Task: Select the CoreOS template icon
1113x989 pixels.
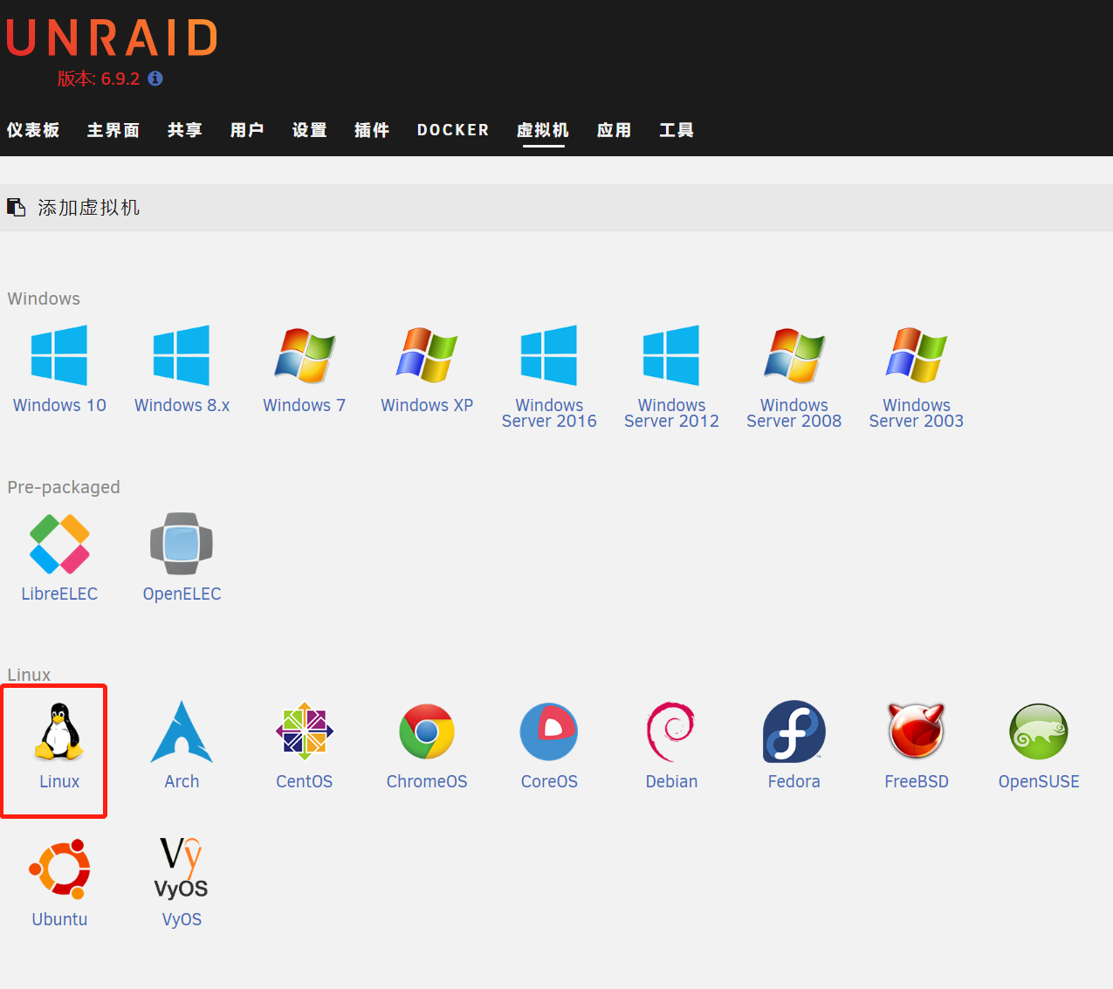Action: tap(549, 731)
